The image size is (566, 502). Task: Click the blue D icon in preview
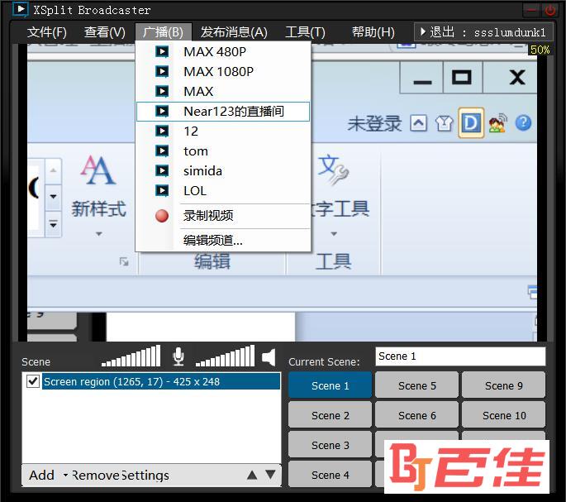pyautogui.click(x=471, y=123)
